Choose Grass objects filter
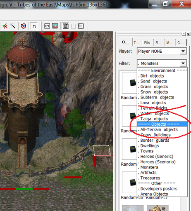The height and width of the screenshot is (211, 191). coord(162,87)
